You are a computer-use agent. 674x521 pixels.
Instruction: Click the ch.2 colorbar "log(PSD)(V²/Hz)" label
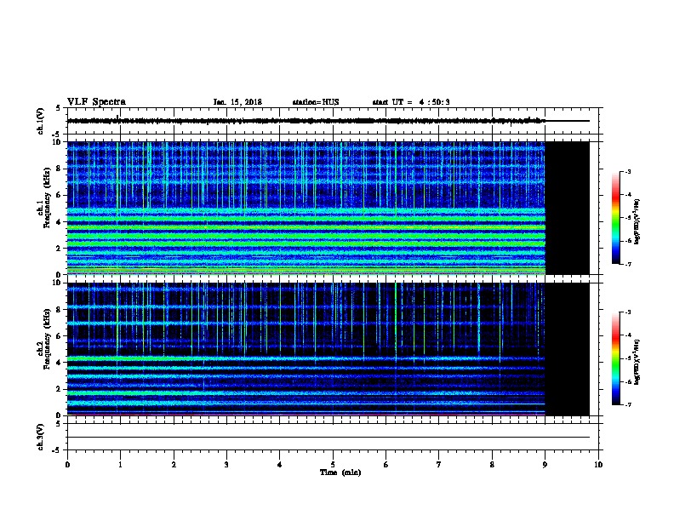click(x=637, y=362)
